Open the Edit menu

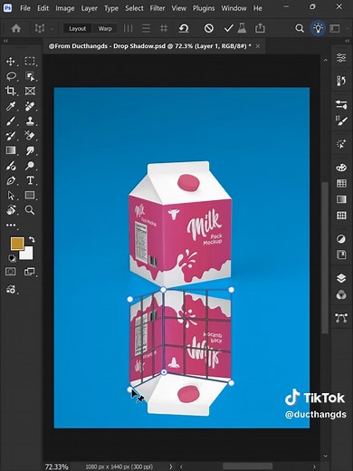[x=43, y=8]
